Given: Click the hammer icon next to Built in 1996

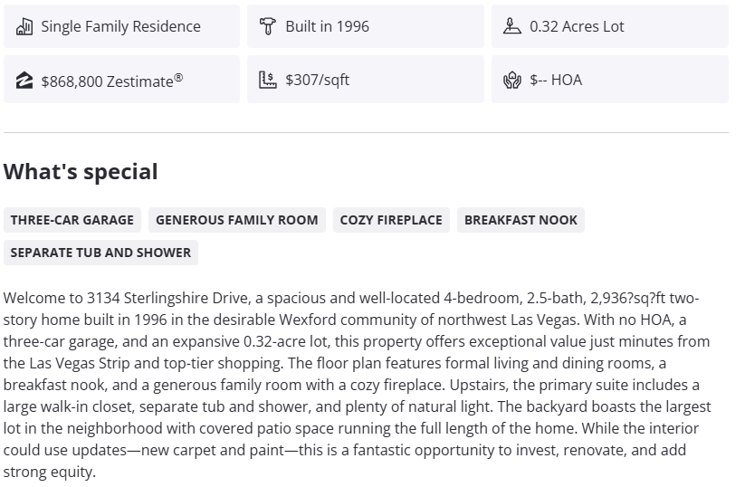Looking at the screenshot, I should pyautogui.click(x=267, y=26).
